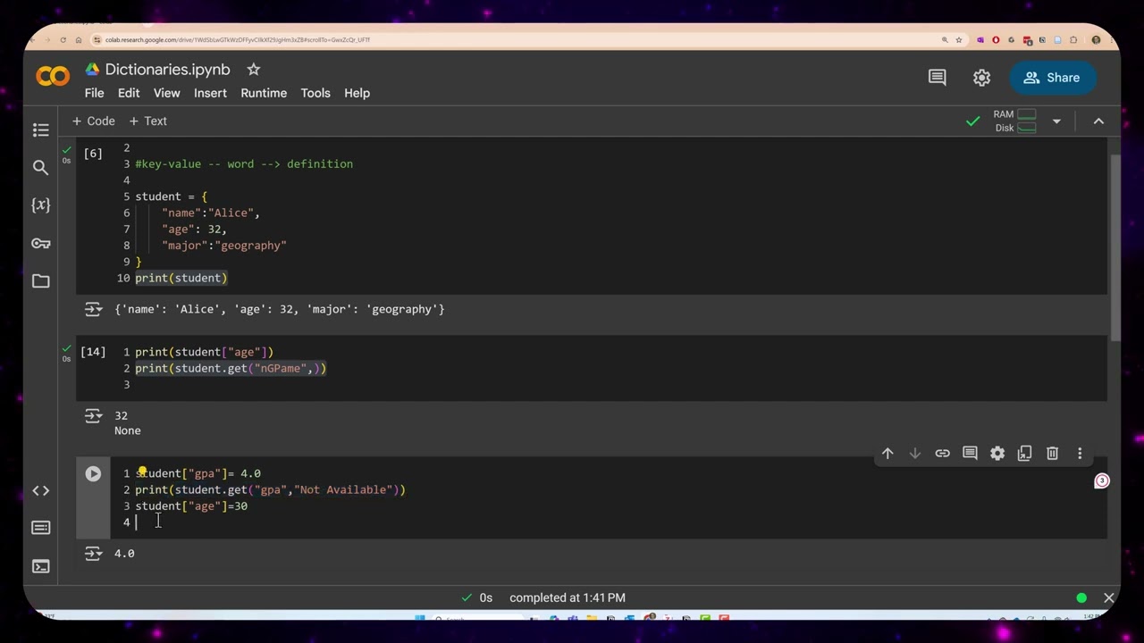Run cell numbered [14]
Image resolution: width=1144 pixels, height=643 pixels.
93,352
